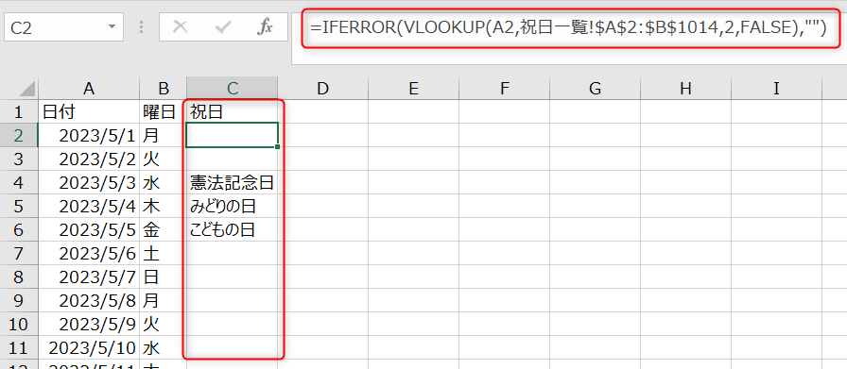Select row 3 header

pyautogui.click(x=19, y=159)
